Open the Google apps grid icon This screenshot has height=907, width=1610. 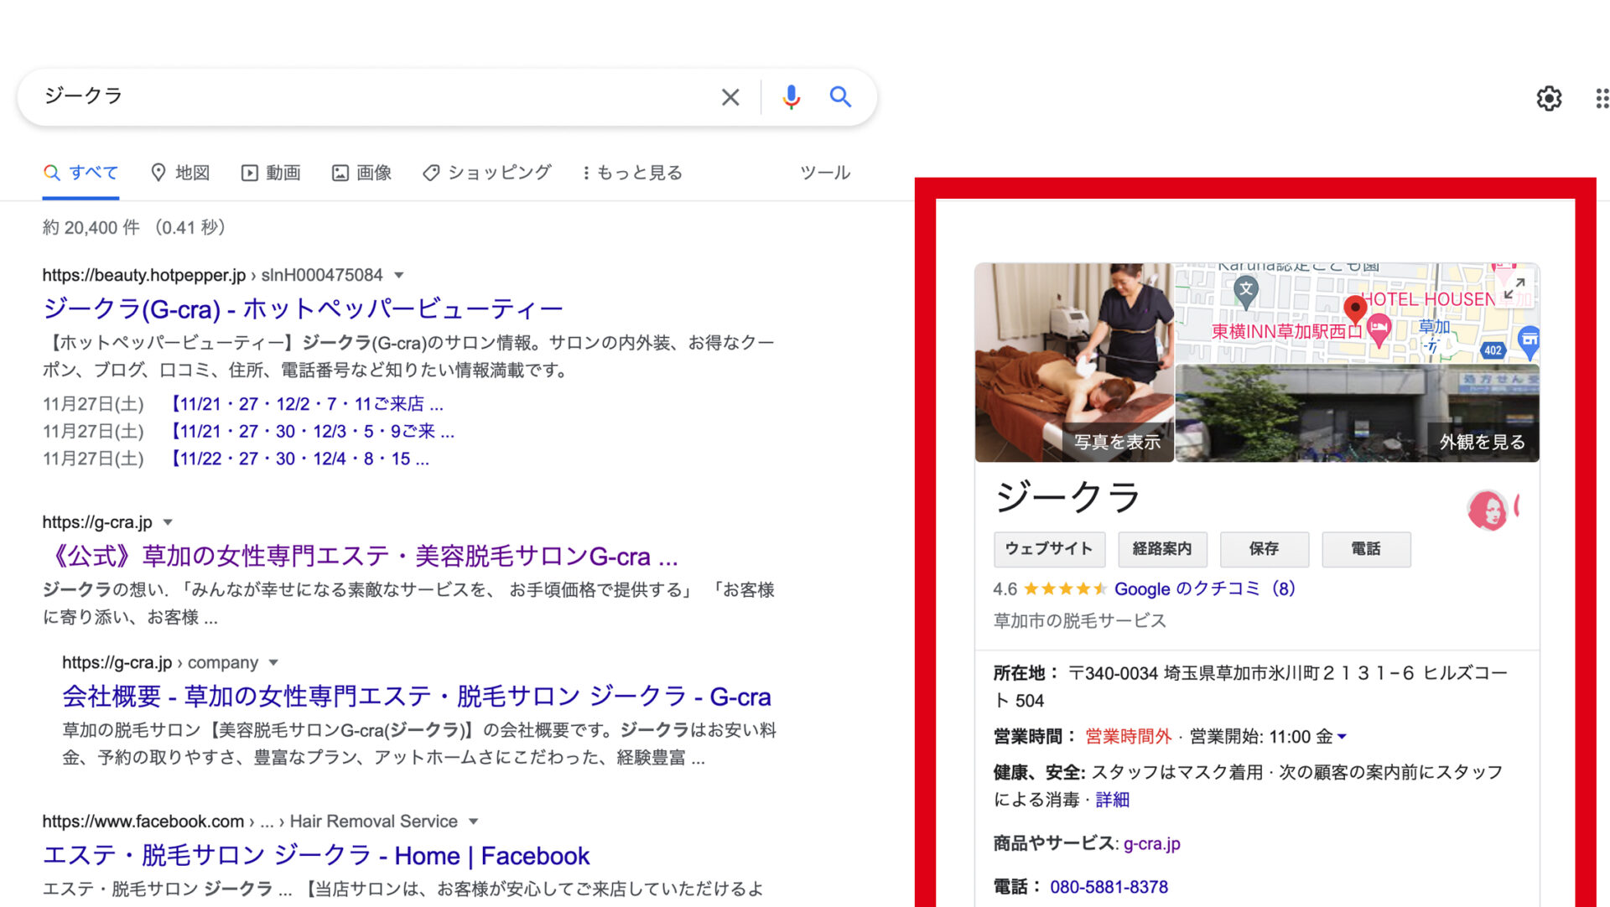point(1602,98)
